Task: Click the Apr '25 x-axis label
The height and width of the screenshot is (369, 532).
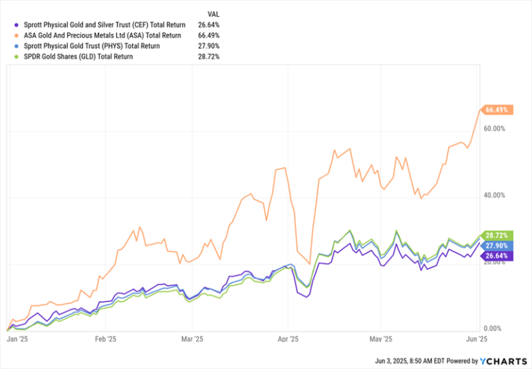Action: 287,339
